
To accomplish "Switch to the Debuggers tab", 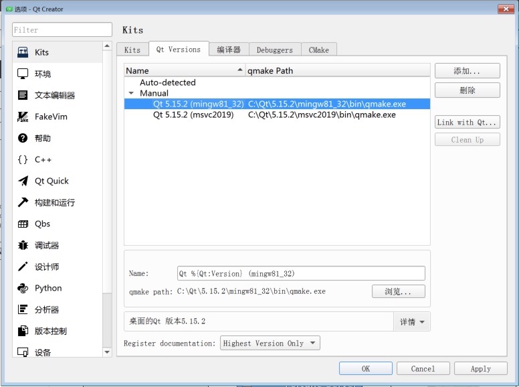I will (x=275, y=50).
